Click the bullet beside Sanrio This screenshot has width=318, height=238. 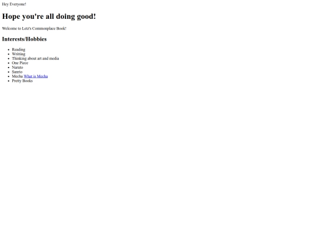(8, 72)
